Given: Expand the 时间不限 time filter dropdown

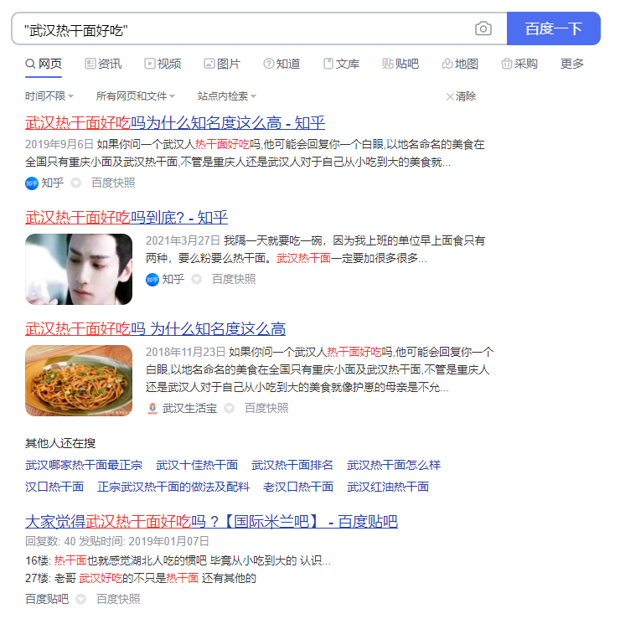Looking at the screenshot, I should (49, 96).
